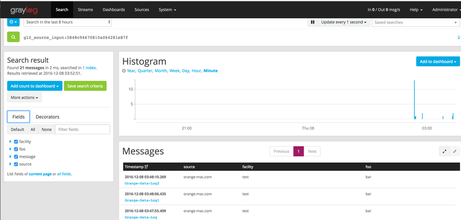Open message Orange-Data-Log1

(142, 200)
